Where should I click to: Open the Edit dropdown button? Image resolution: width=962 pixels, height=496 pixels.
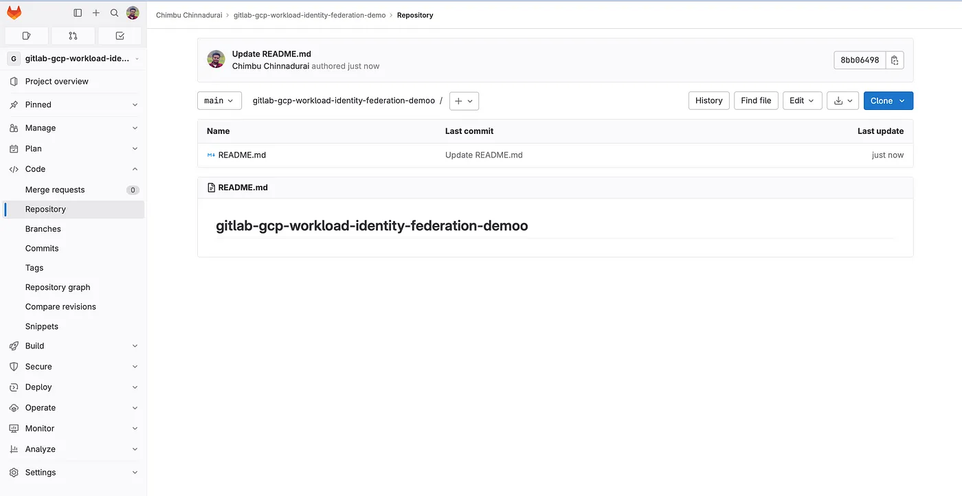pyautogui.click(x=801, y=100)
